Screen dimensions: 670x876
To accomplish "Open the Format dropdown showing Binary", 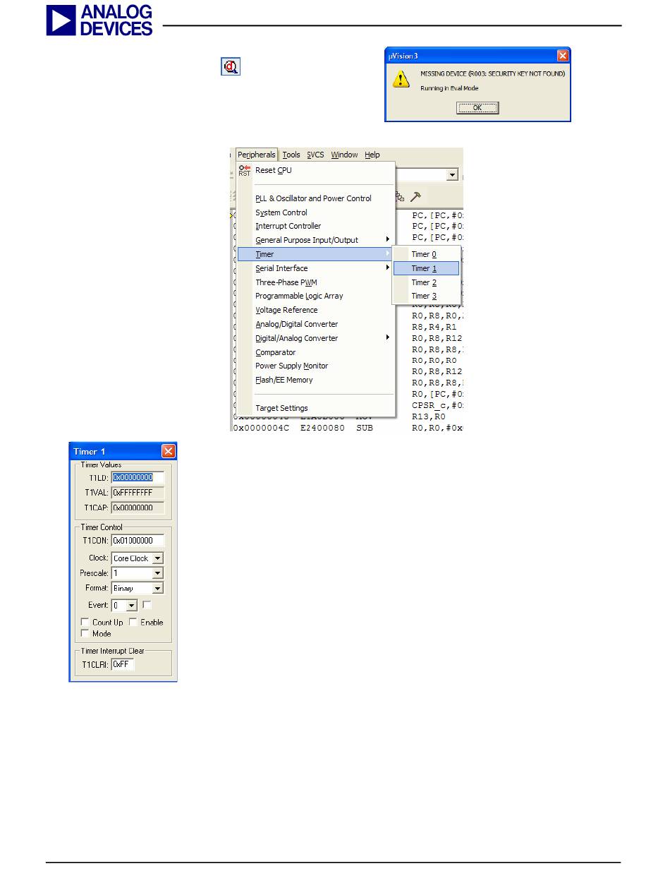I will tap(158, 588).
